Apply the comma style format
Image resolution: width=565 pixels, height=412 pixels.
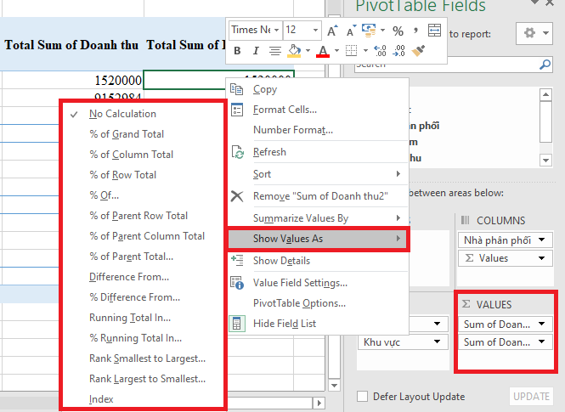pos(416,31)
